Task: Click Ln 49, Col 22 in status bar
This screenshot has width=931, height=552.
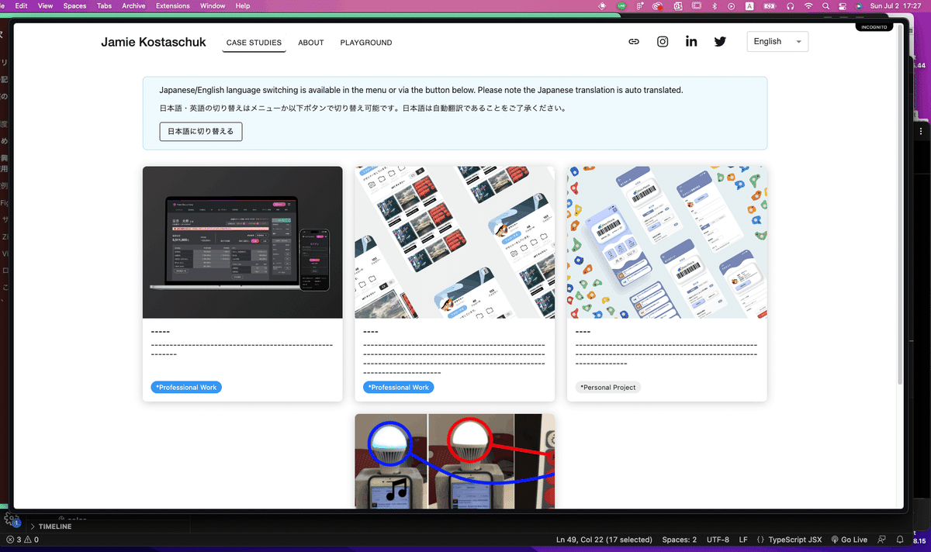Action: coord(605,540)
